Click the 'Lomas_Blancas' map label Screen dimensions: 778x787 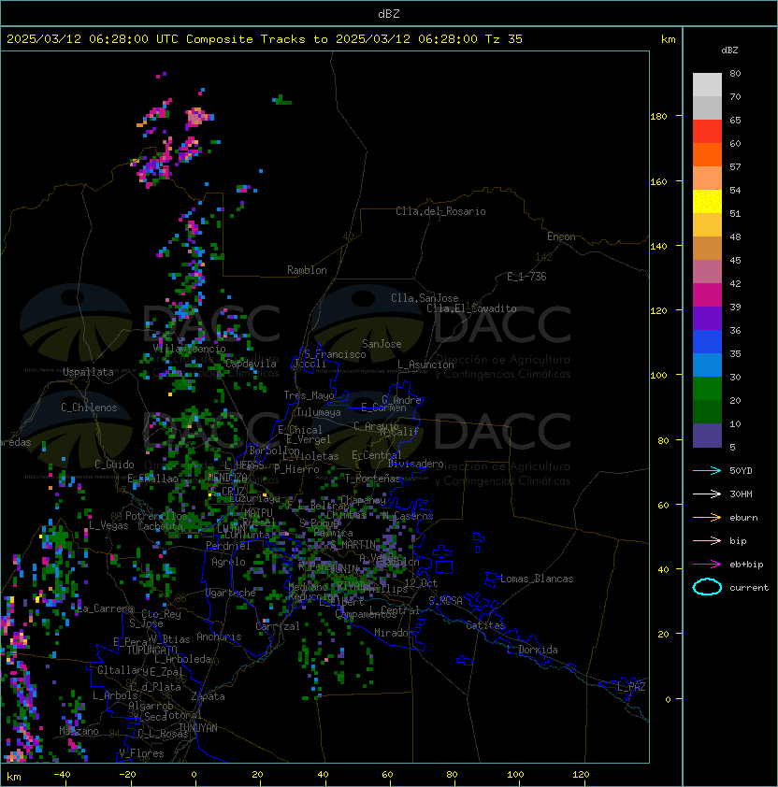point(537,579)
